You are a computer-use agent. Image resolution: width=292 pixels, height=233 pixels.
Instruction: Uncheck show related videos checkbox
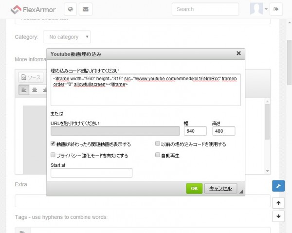click(x=53, y=144)
